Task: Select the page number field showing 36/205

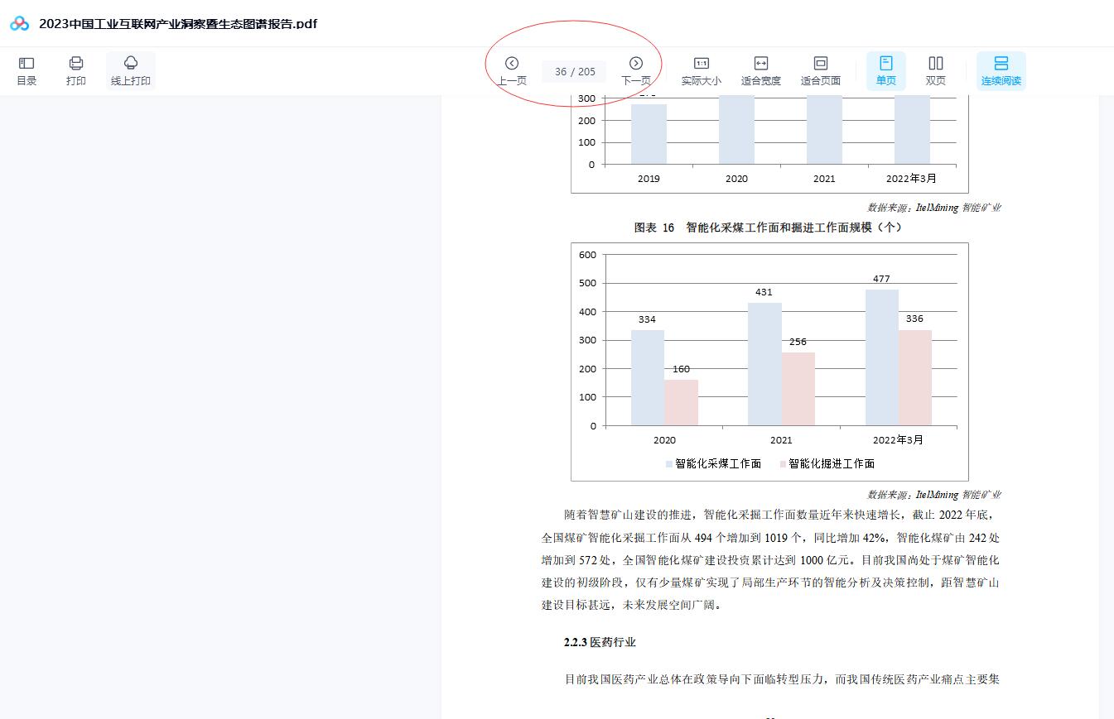Action: click(x=573, y=71)
